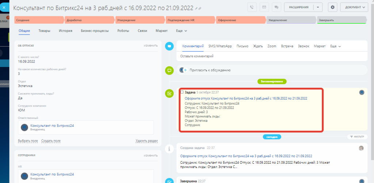Select the Комментарий timeline tab

point(193,46)
